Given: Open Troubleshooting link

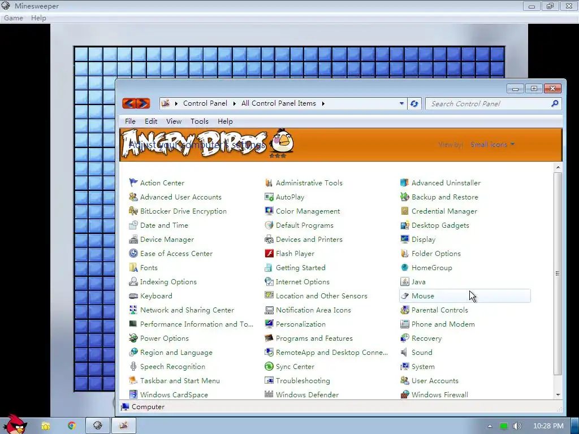Looking at the screenshot, I should tap(303, 380).
